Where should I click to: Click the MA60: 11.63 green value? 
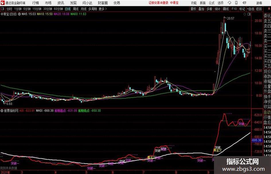(78, 14)
